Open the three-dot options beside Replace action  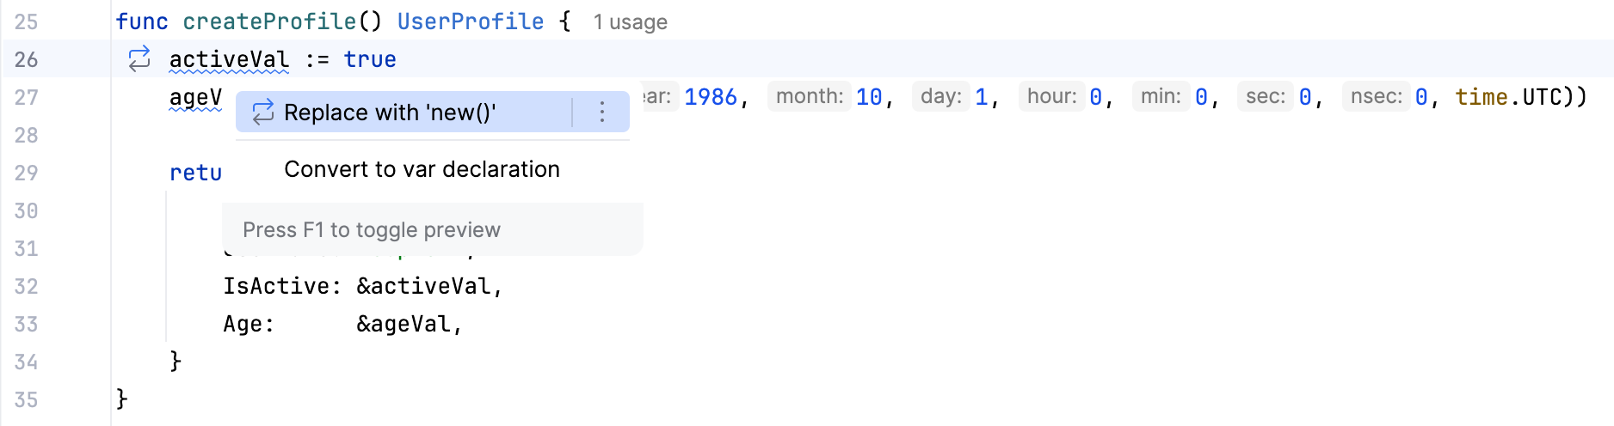click(602, 112)
